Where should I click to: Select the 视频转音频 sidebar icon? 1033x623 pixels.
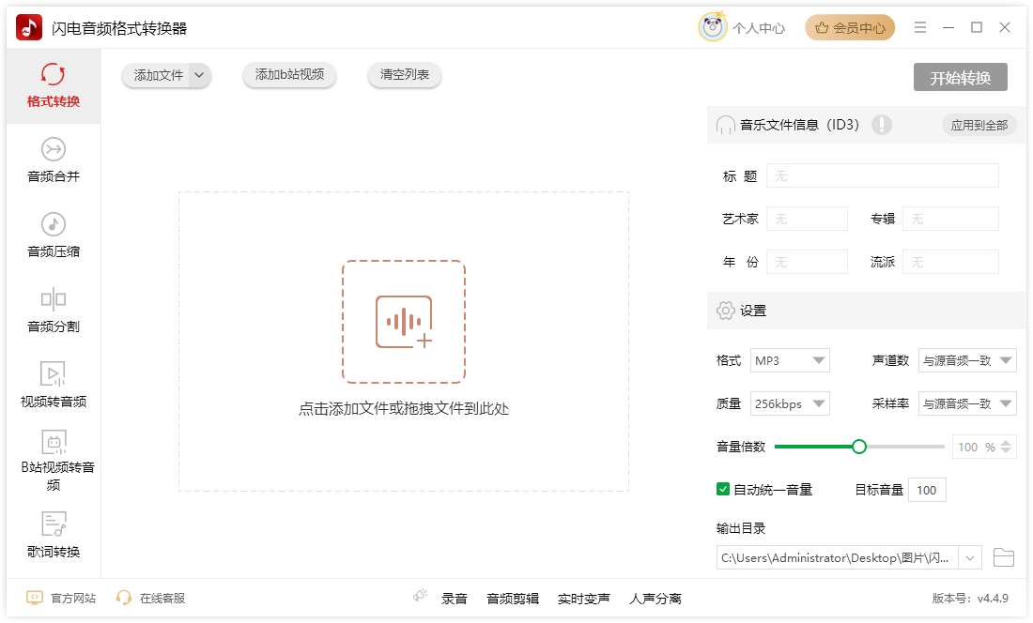[x=54, y=375]
